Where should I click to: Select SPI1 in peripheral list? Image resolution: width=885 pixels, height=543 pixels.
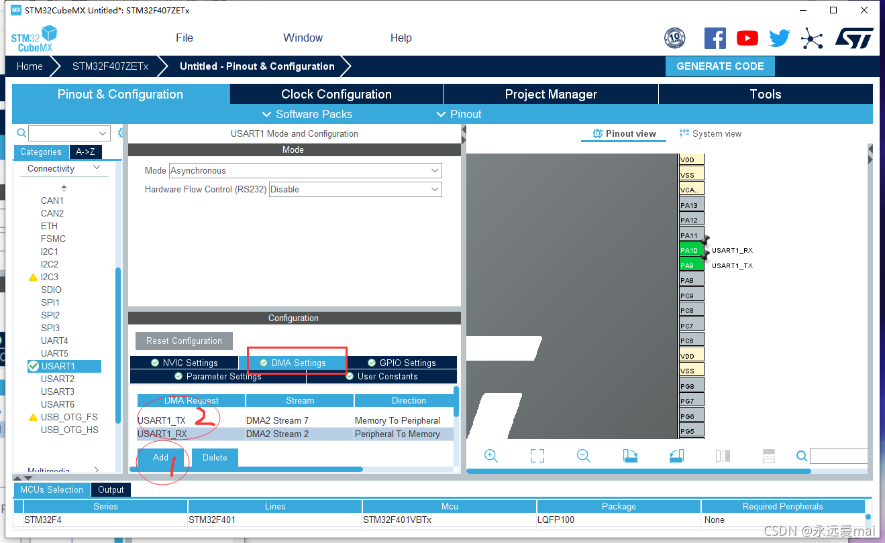(x=50, y=302)
